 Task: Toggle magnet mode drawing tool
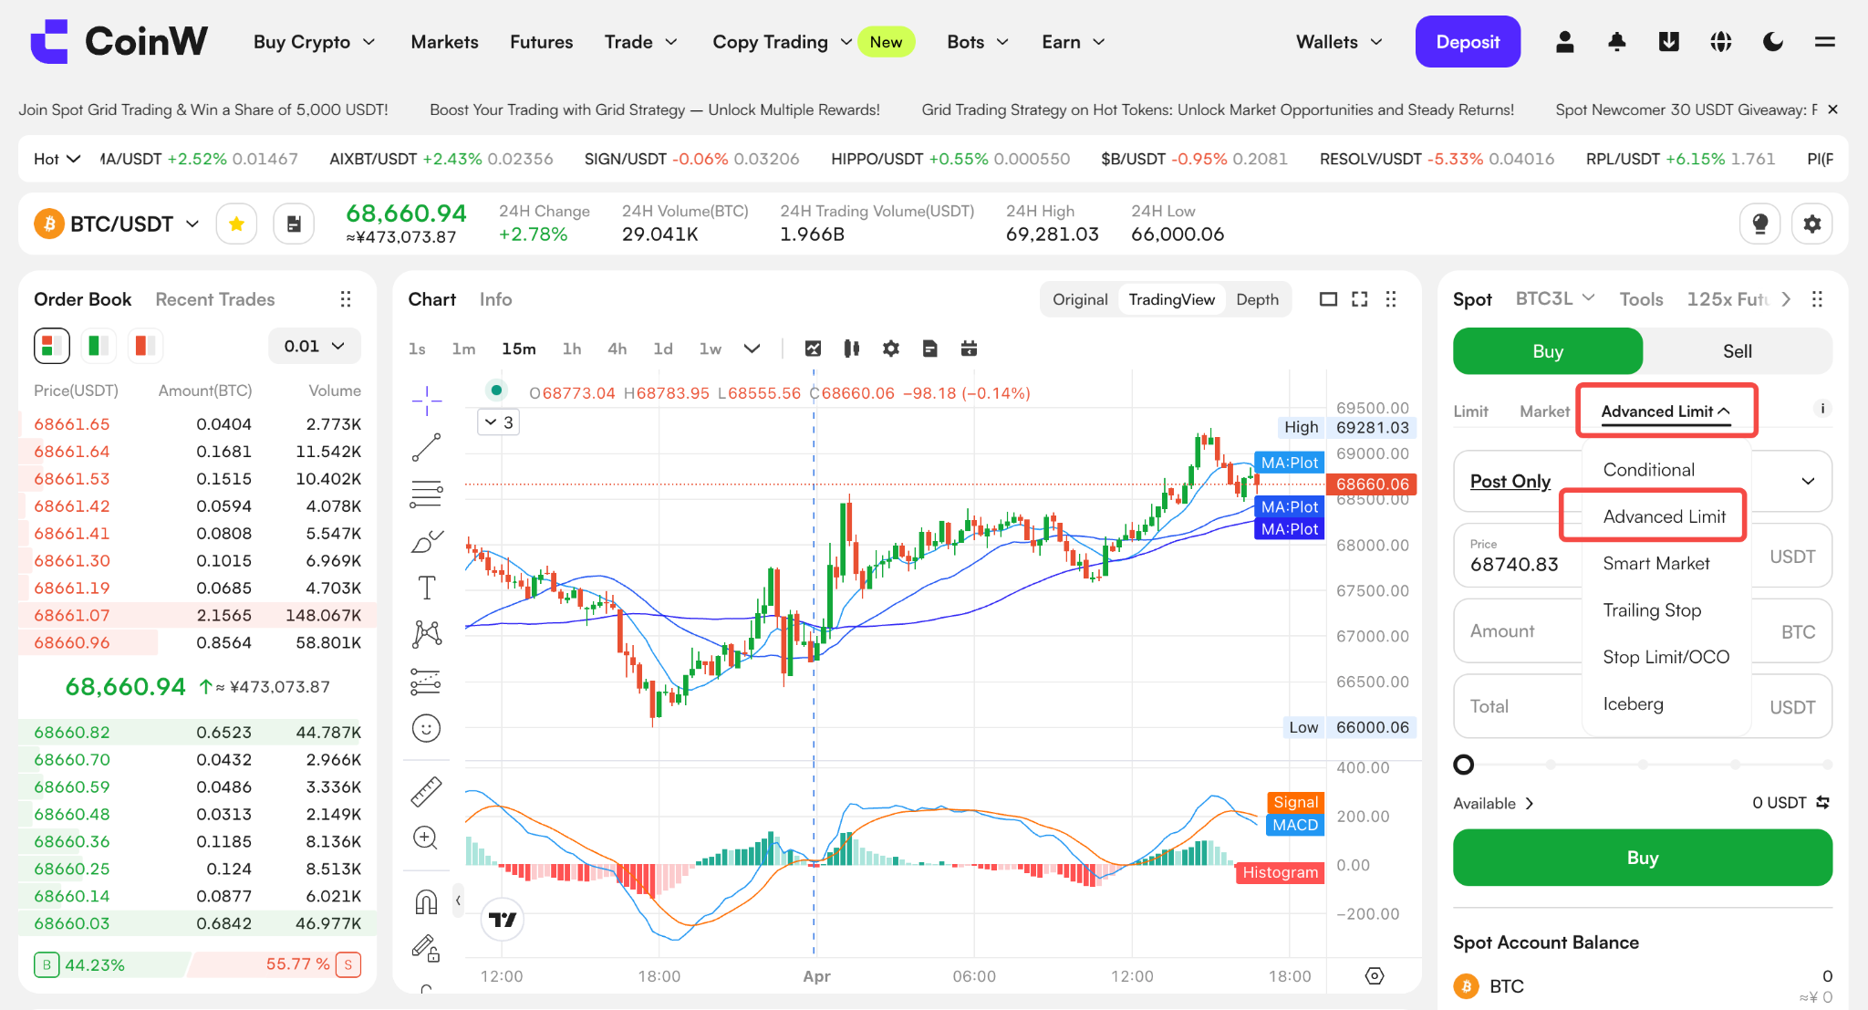click(426, 902)
